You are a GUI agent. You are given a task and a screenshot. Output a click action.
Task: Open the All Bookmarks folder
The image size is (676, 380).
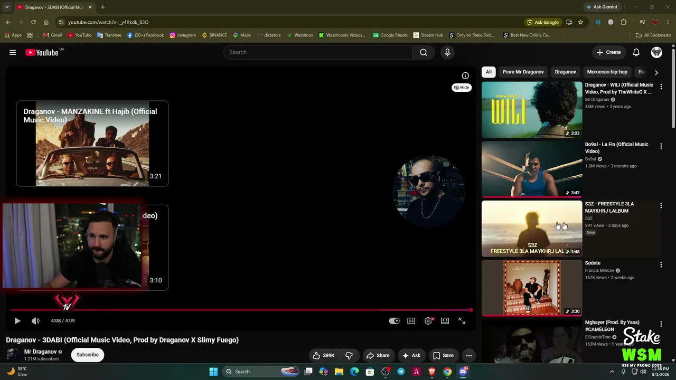click(x=653, y=35)
